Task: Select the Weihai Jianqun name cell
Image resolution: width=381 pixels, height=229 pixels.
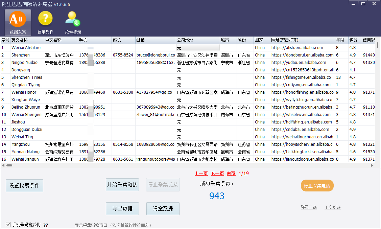Action: (x=27, y=159)
